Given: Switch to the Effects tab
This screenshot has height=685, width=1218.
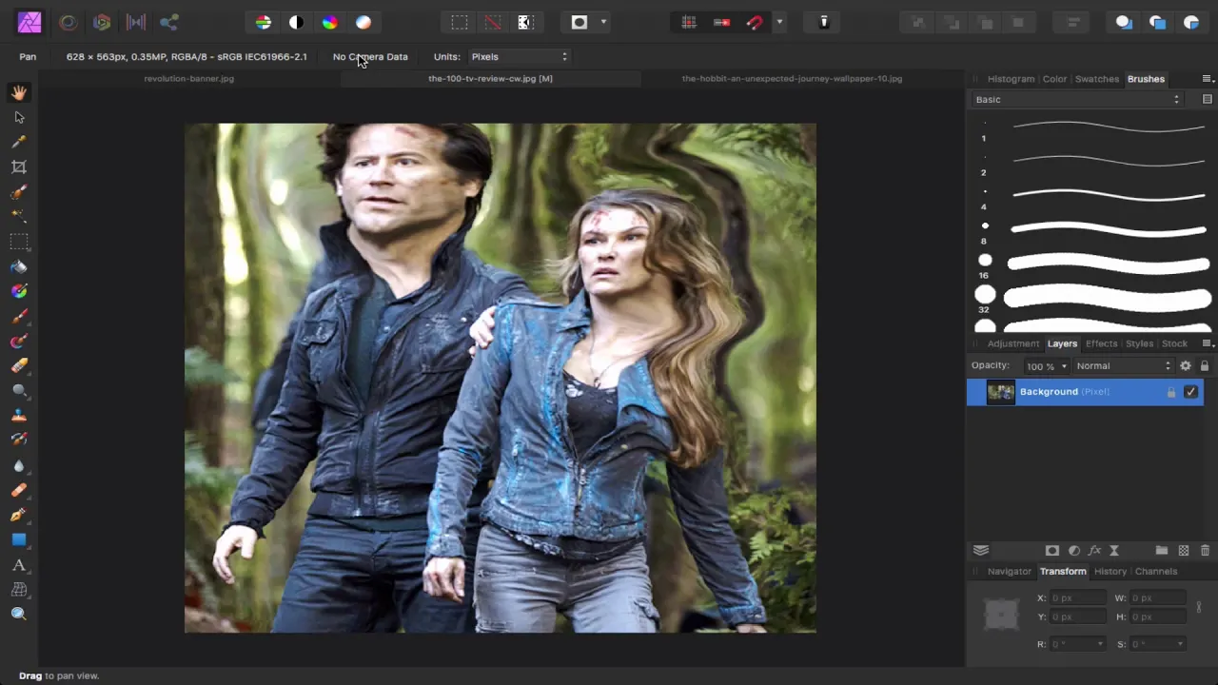Looking at the screenshot, I should 1102,343.
